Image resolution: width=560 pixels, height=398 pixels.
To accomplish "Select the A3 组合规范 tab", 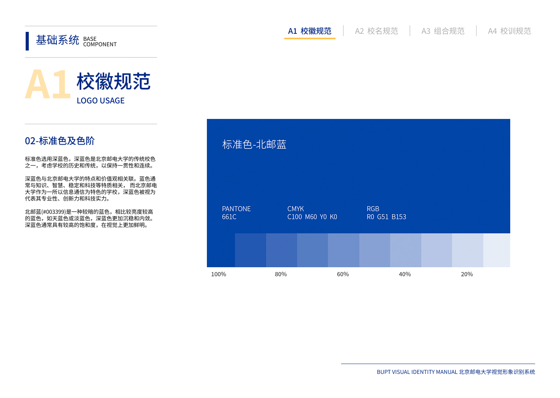I will tap(443, 31).
